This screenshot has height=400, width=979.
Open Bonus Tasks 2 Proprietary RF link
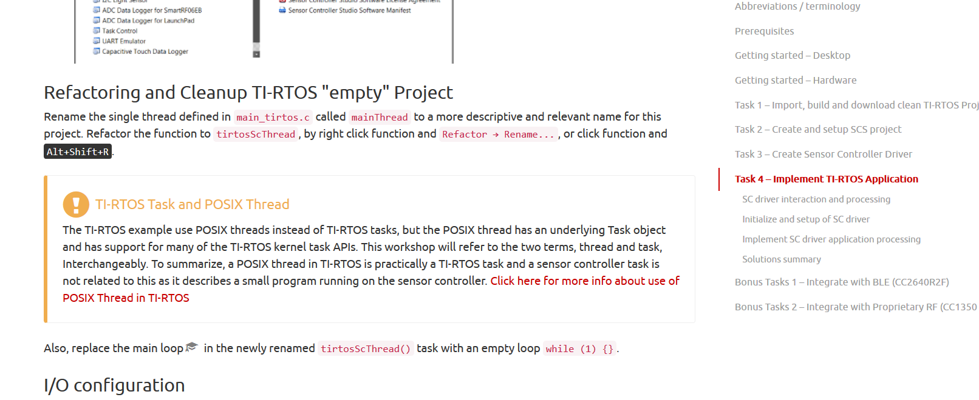coord(856,307)
